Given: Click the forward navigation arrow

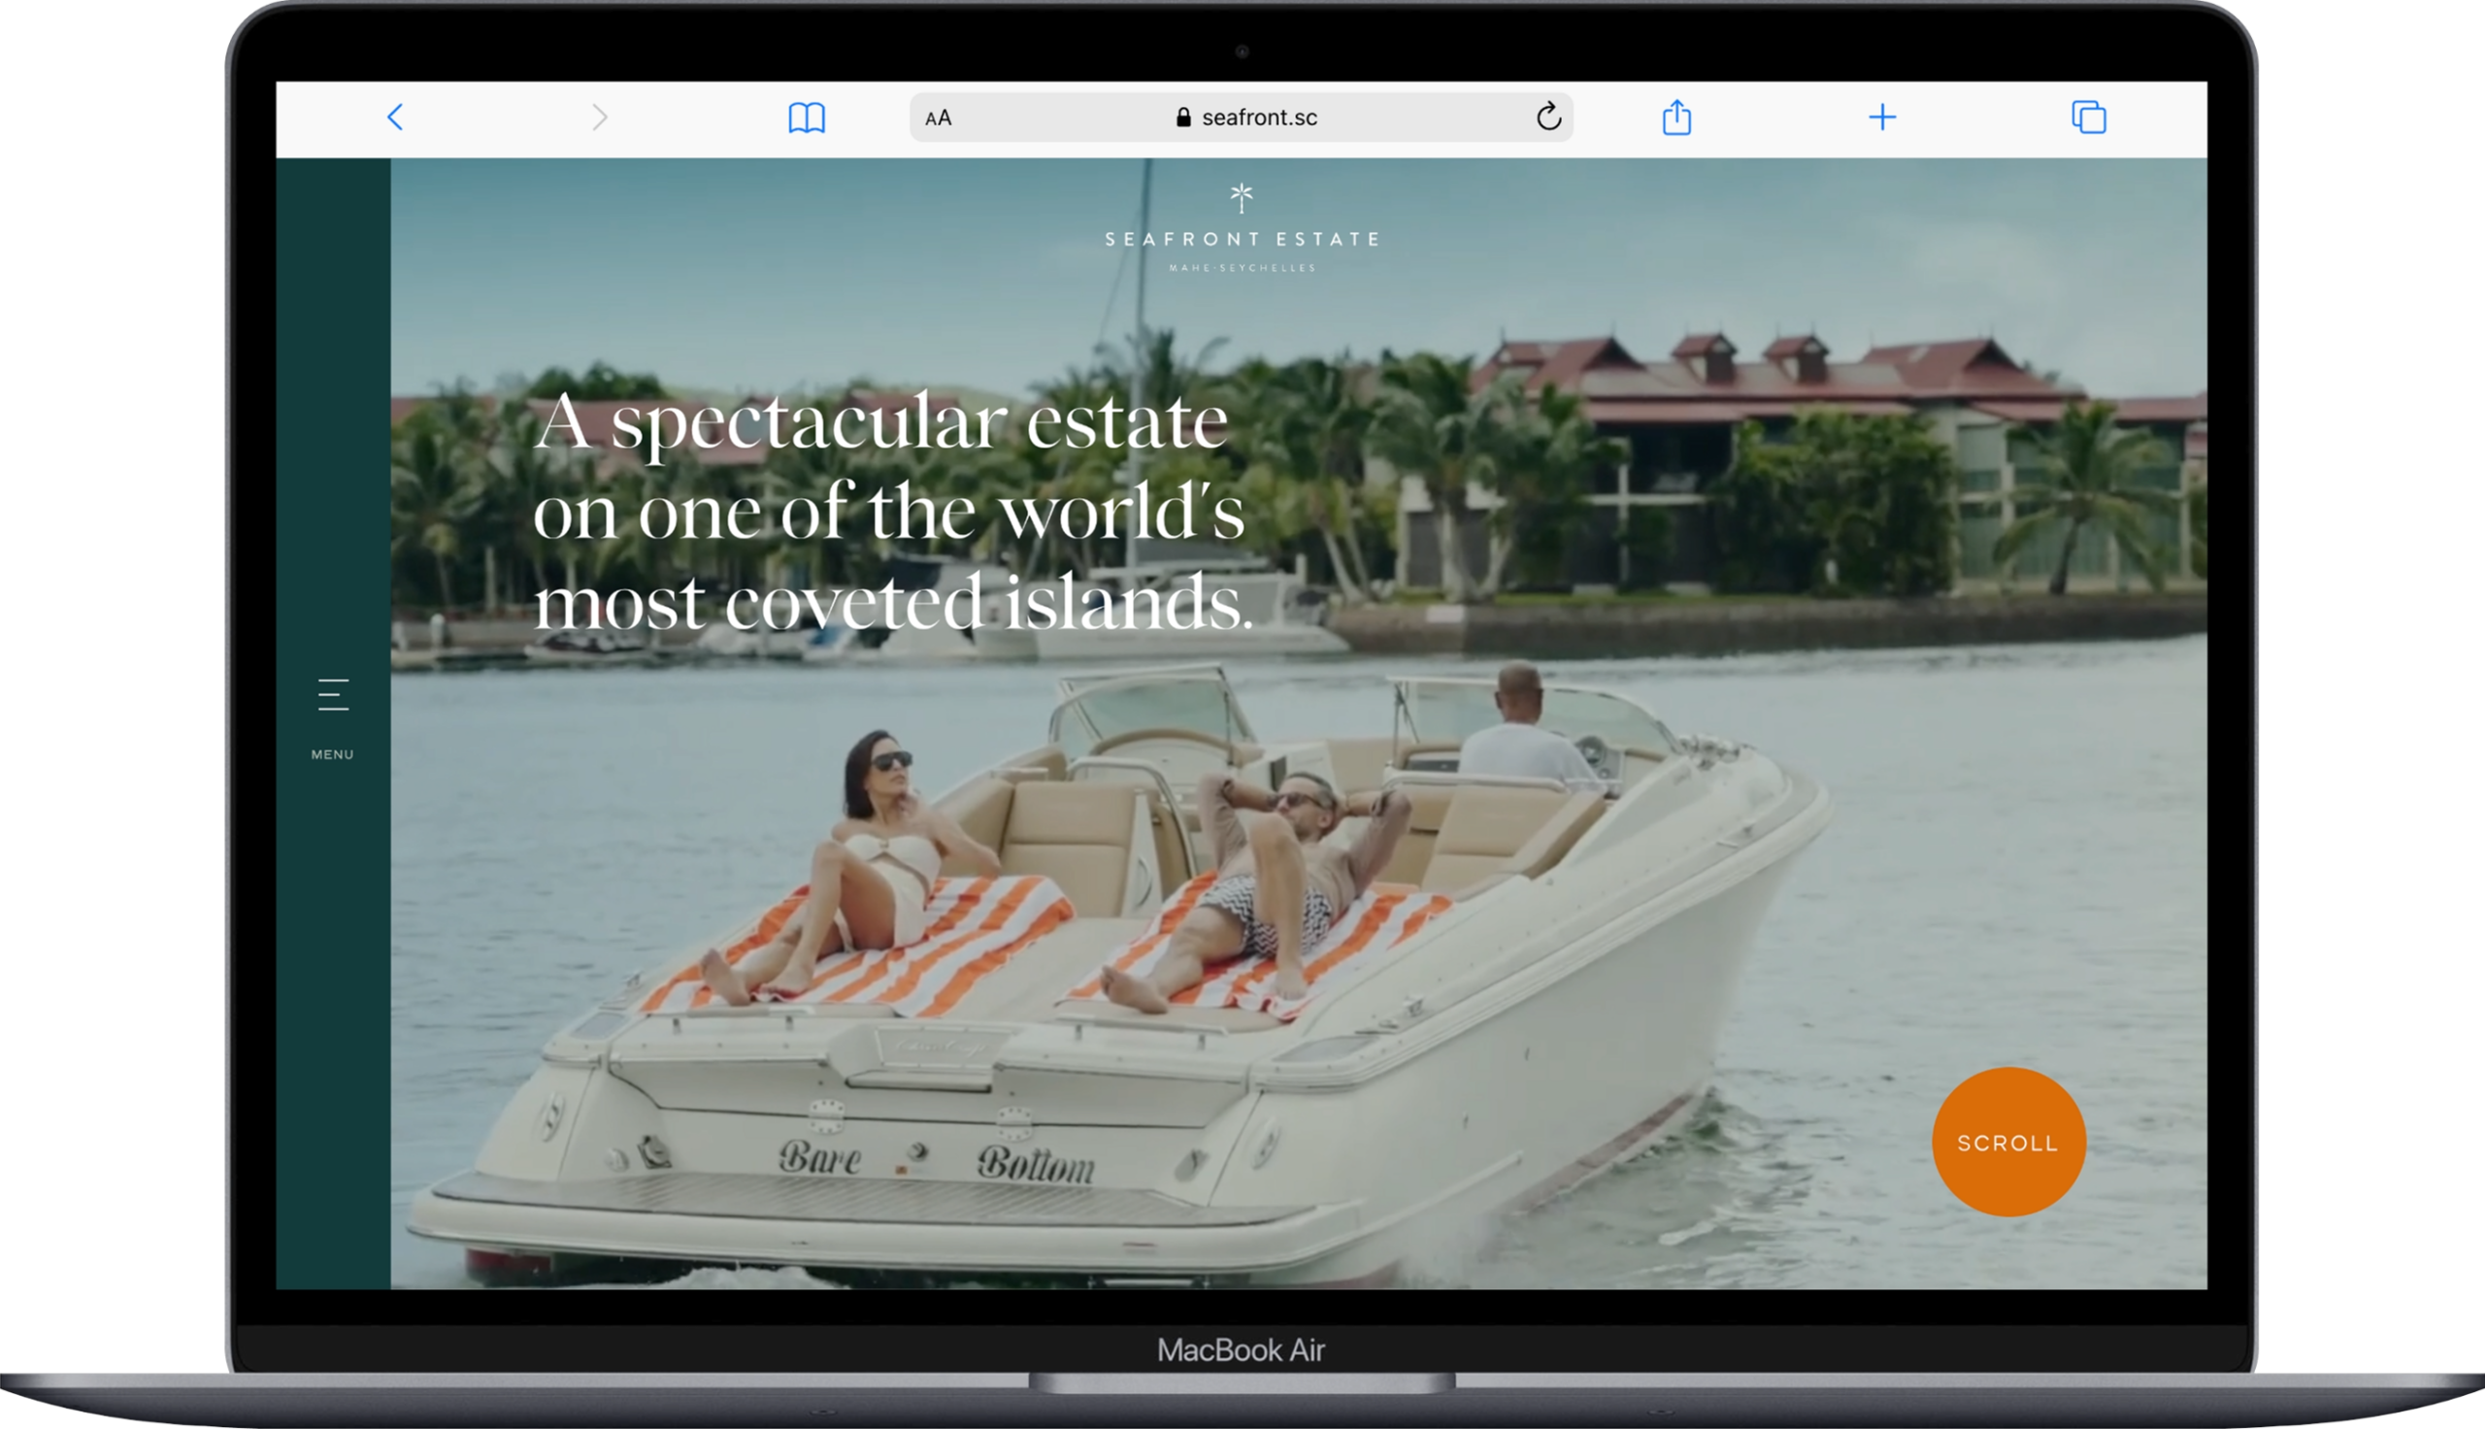Looking at the screenshot, I should point(601,117).
